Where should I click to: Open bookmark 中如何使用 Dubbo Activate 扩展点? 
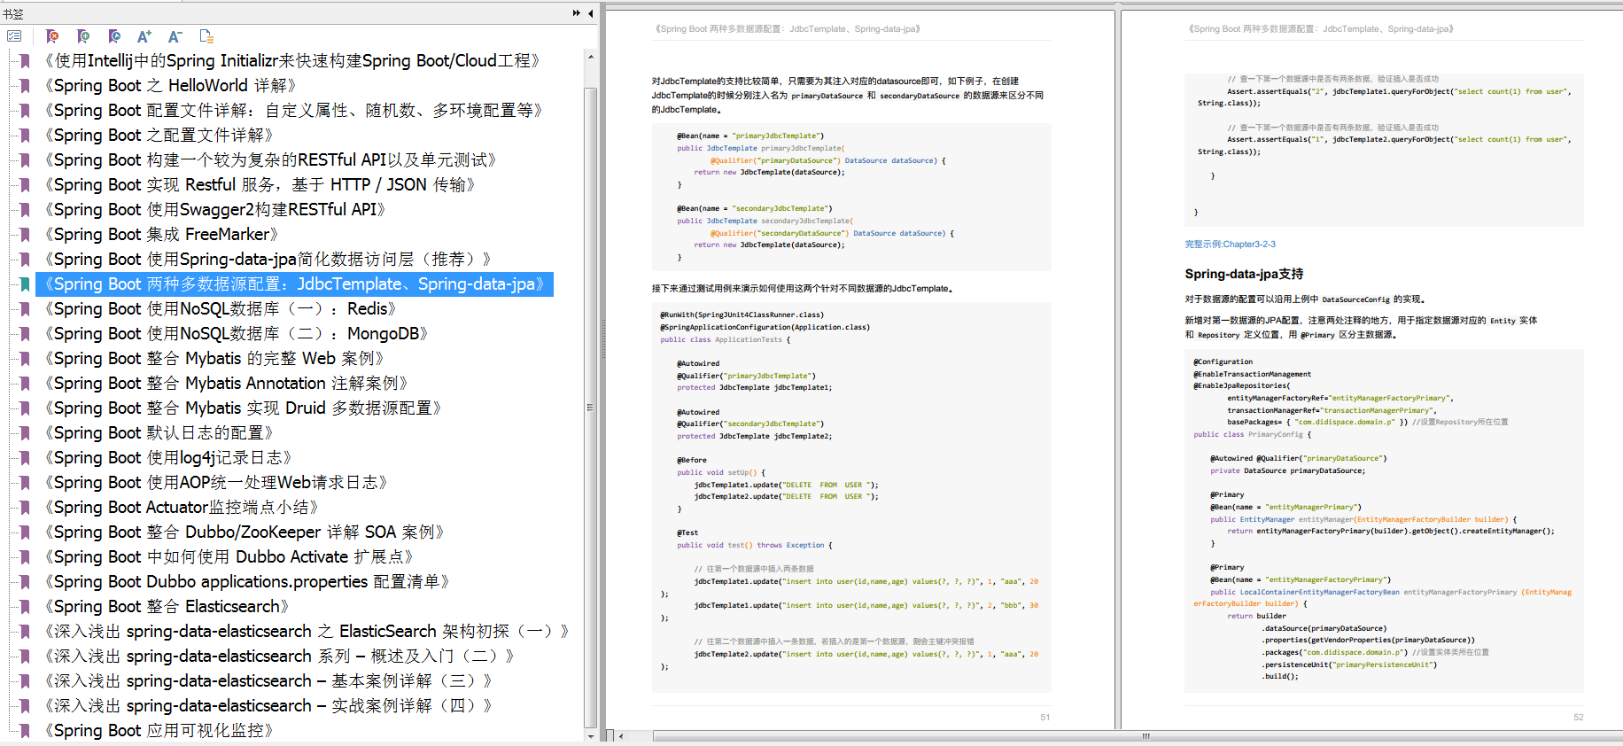[229, 557]
